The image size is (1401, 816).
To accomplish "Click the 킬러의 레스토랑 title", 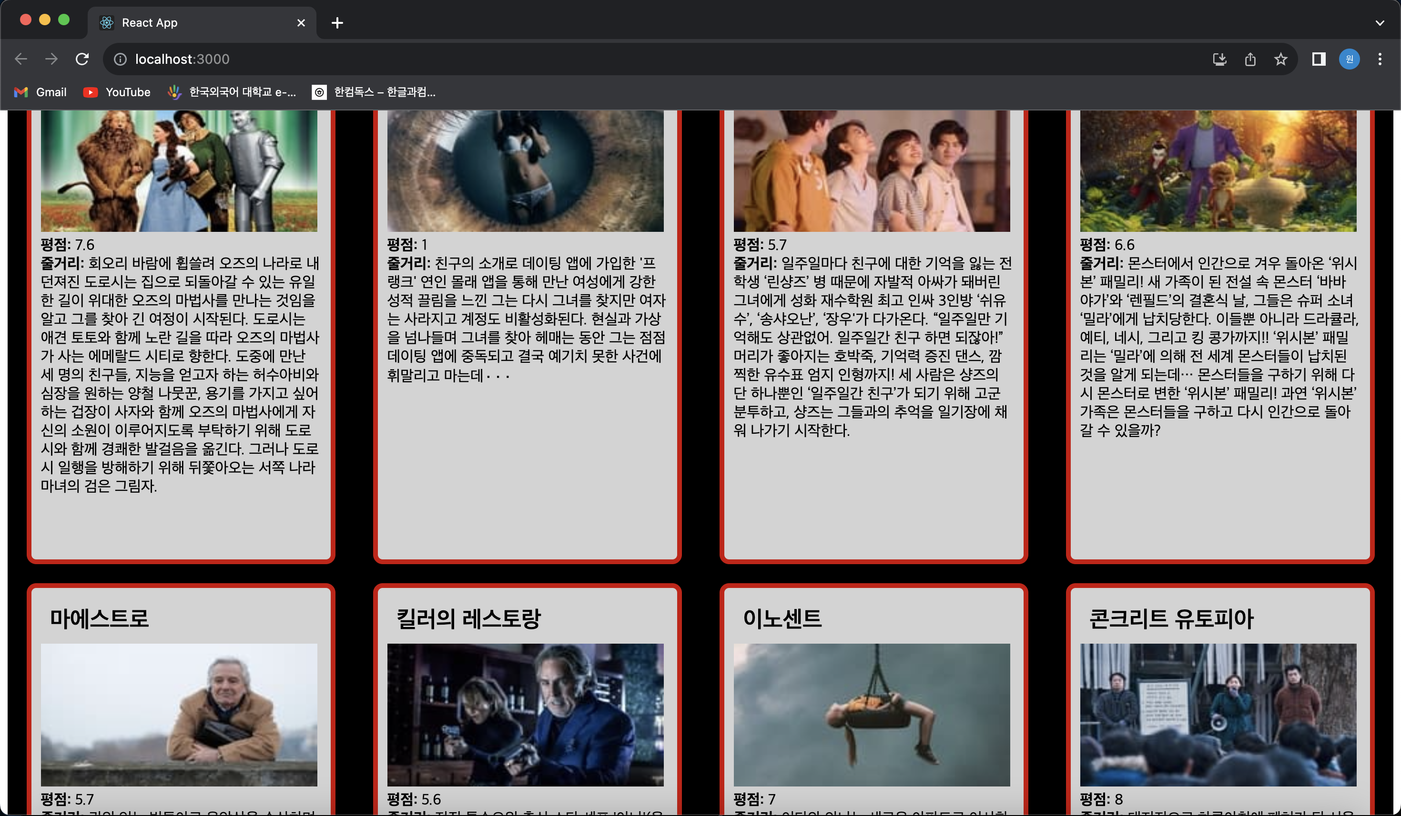I will 468,618.
